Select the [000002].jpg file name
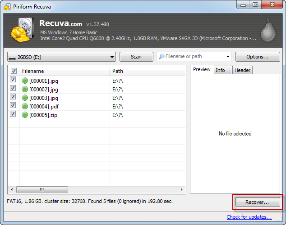286x225 pixels. click(x=44, y=89)
